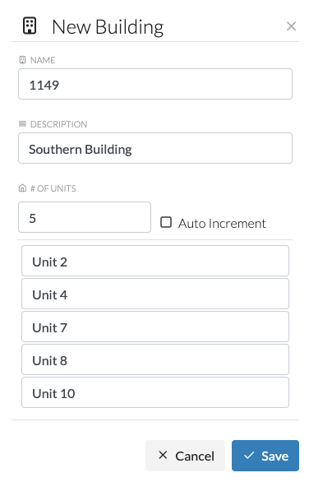Click the New Building dialog title
Screen dimensions: 309x482
108,27
